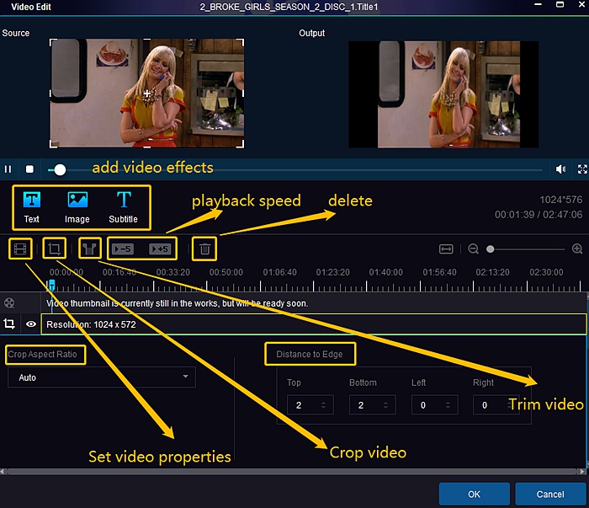Maximize the Video Edit window
589x508 pixels.
click(x=560, y=5)
